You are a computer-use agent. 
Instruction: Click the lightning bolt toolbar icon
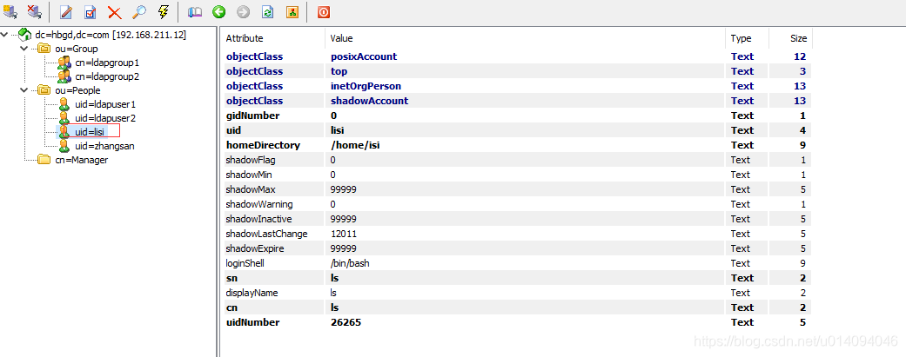click(163, 11)
